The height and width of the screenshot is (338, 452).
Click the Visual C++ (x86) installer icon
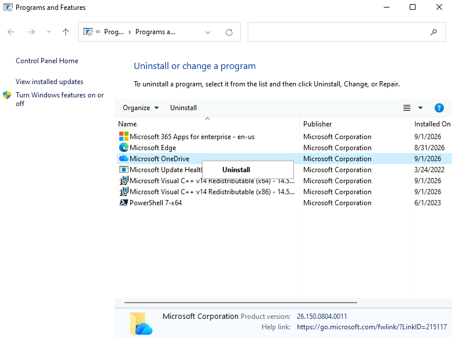pyautogui.click(x=124, y=191)
